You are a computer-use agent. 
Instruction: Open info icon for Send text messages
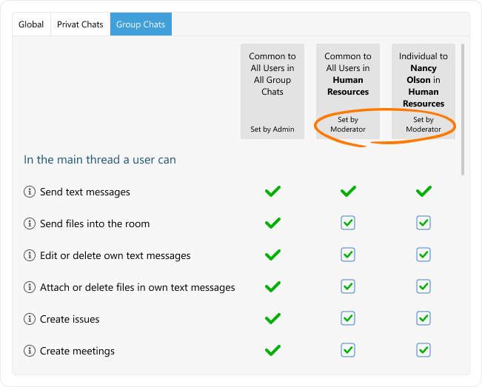pyautogui.click(x=30, y=192)
